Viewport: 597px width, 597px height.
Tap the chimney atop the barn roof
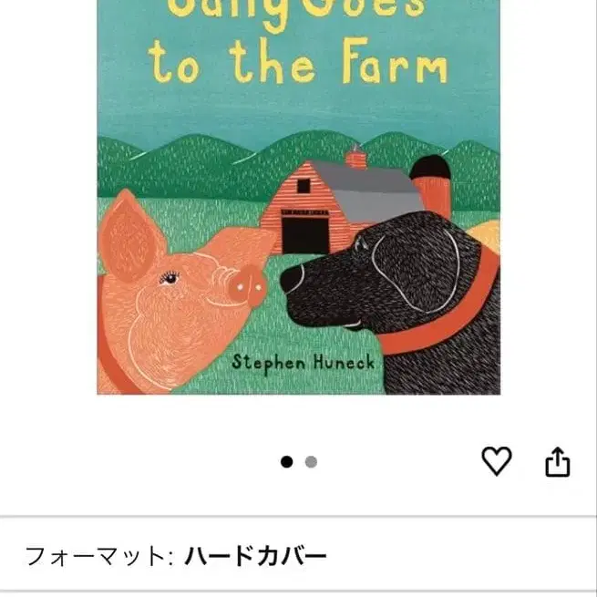[356, 159]
